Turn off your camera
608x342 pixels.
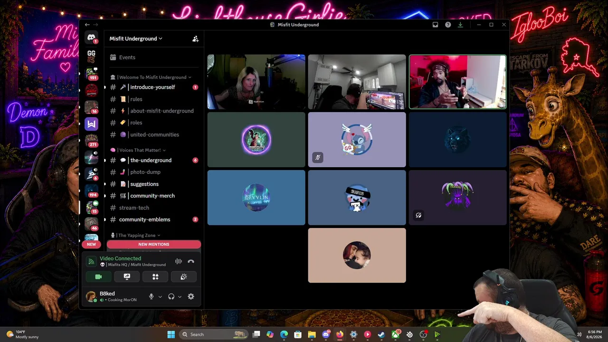98,276
